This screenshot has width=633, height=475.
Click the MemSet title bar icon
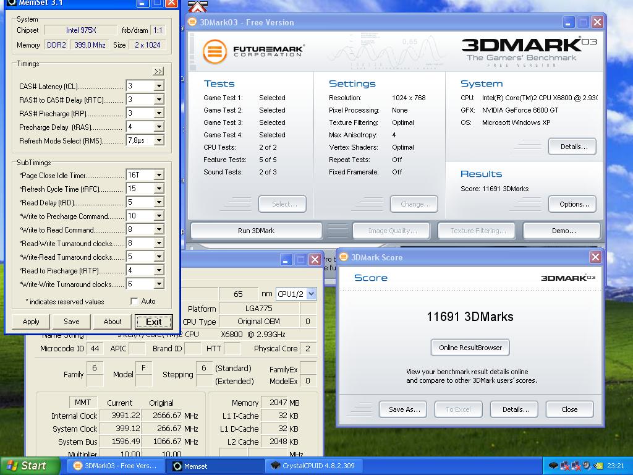tap(12, 2)
